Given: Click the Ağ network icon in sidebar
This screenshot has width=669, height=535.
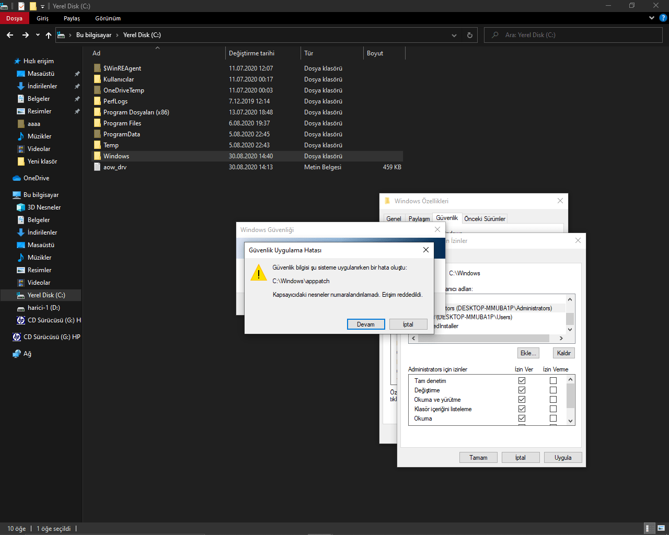Looking at the screenshot, I should coord(17,354).
